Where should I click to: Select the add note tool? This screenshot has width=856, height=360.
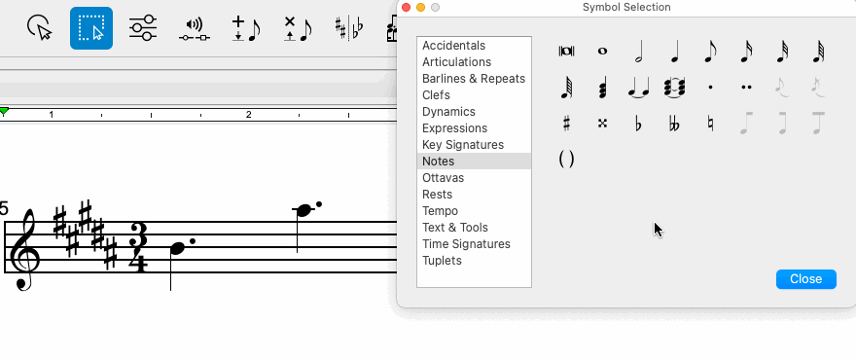point(246,29)
